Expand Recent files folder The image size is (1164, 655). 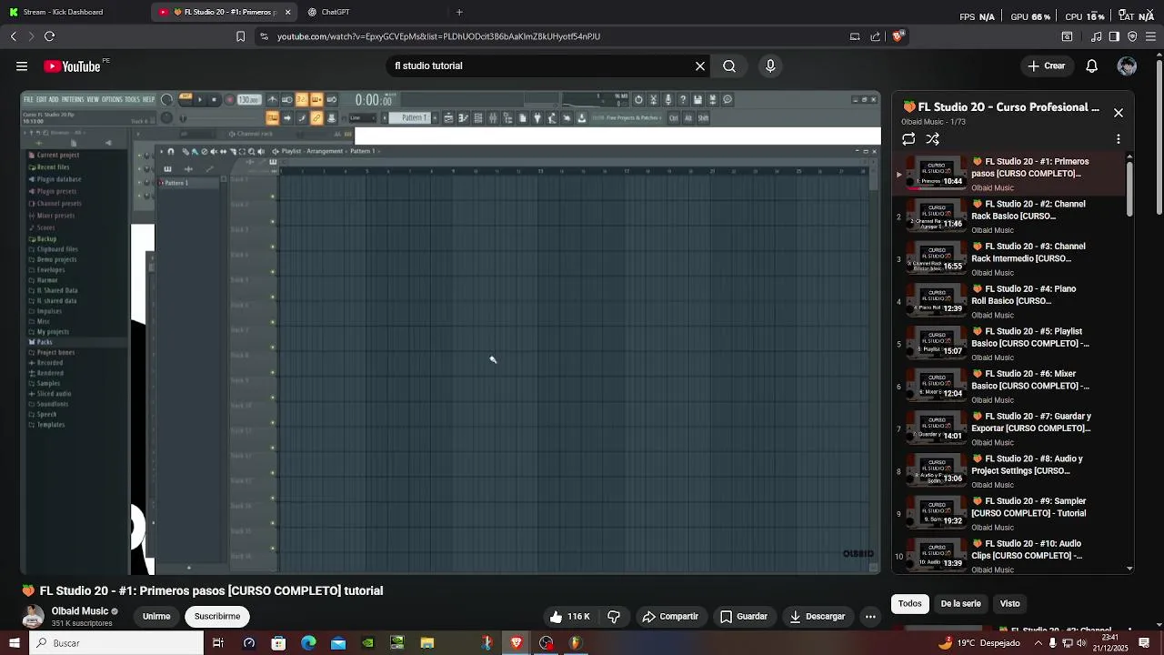click(53, 167)
